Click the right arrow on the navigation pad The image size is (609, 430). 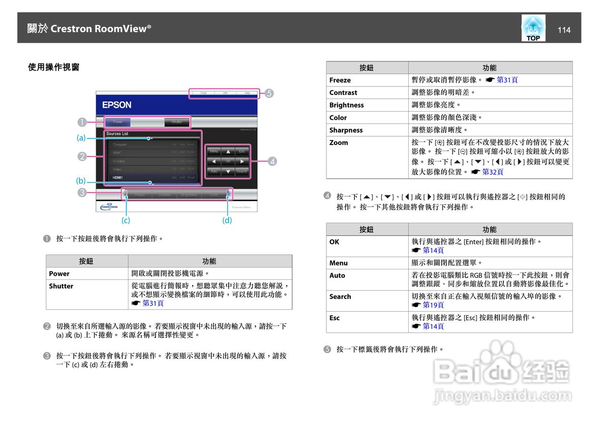click(x=242, y=161)
